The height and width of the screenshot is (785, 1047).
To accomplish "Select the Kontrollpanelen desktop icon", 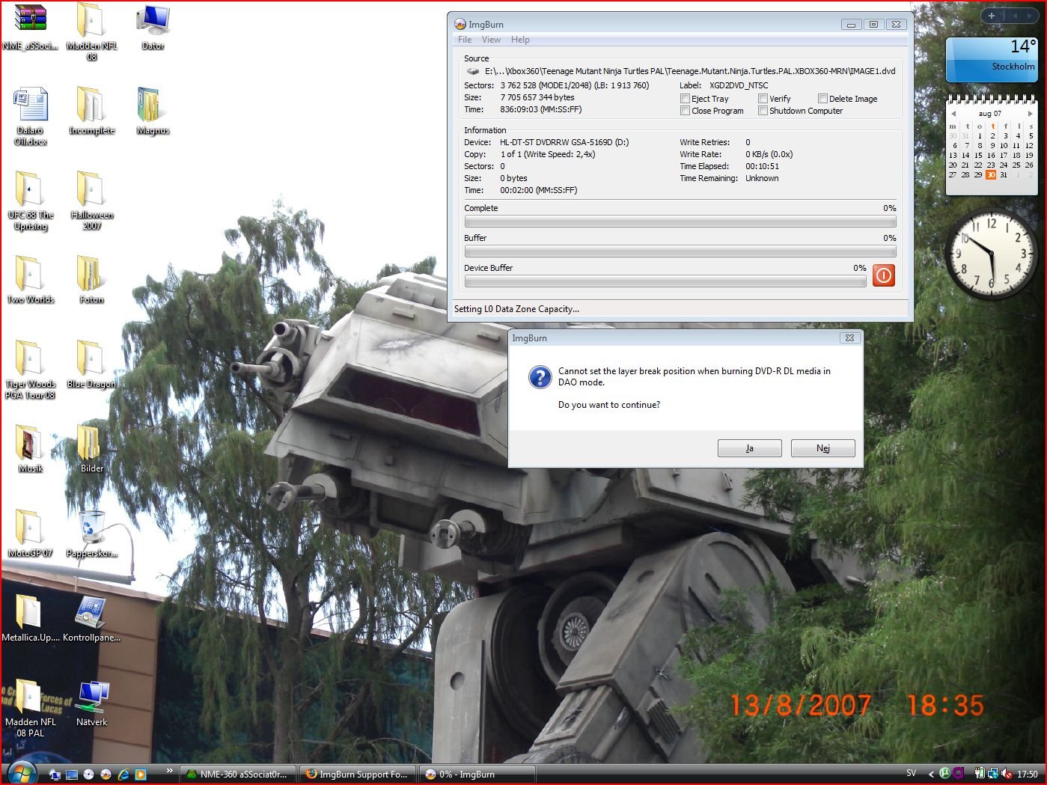I will point(91,617).
